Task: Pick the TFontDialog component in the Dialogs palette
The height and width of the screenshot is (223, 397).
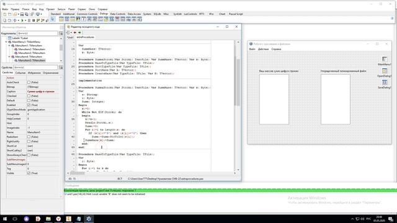Action: 84,19
